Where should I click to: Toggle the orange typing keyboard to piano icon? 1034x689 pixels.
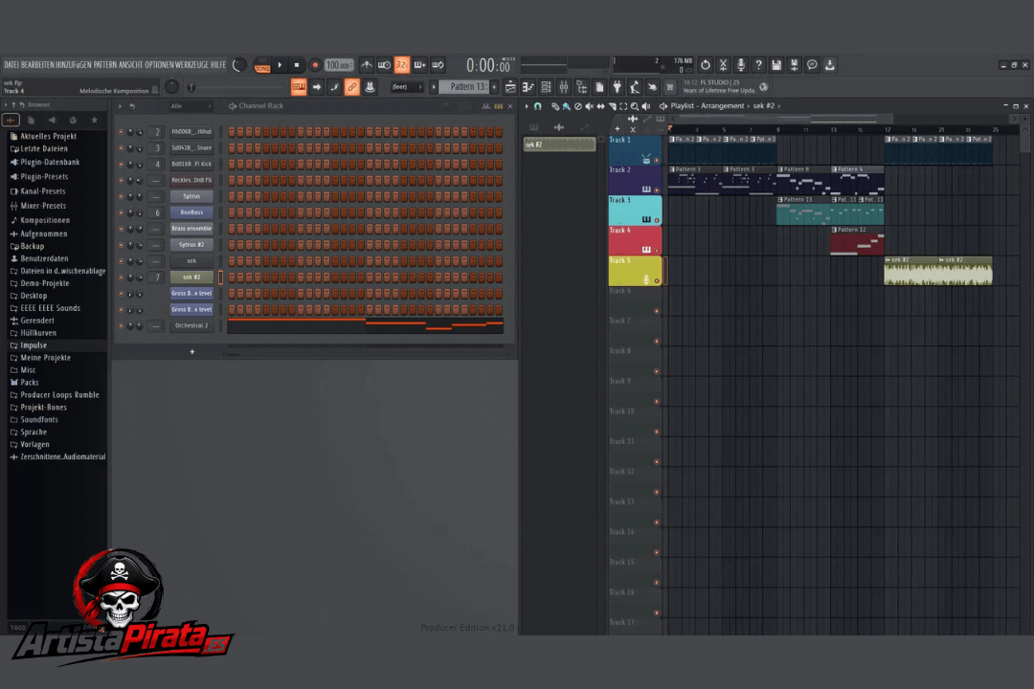299,87
